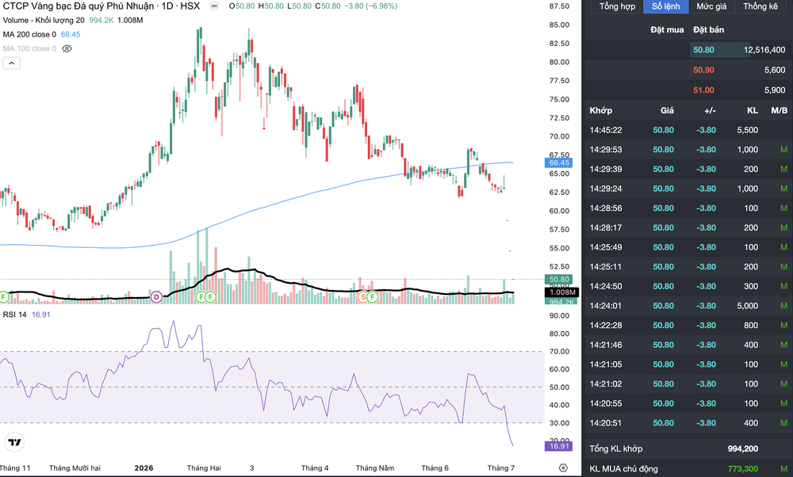This screenshot has height=477, width=793.
Task: Select the Sổ lệnh tab
Action: 665,6
